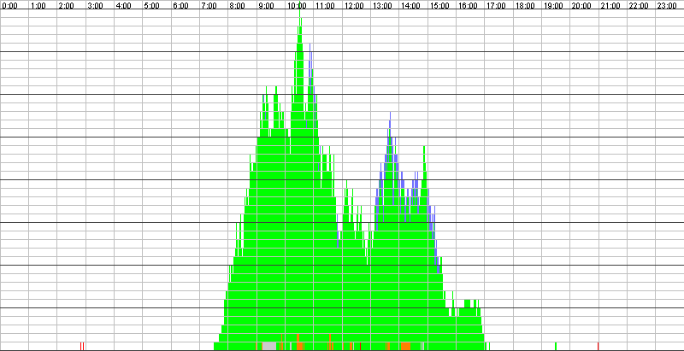The width and height of the screenshot is (684, 351).
Task: Click the lone red mark before 21:00
Action: pos(598,346)
